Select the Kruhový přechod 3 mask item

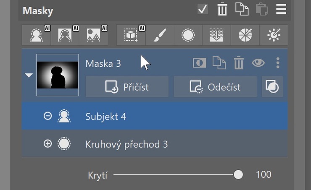[155, 144]
